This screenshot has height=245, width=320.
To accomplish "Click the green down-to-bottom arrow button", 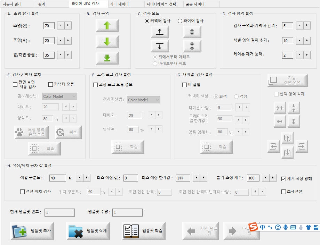I will tap(107, 58).
